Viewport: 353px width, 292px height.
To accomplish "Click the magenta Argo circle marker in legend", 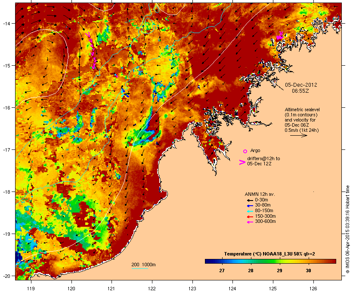I will tap(245, 151).
